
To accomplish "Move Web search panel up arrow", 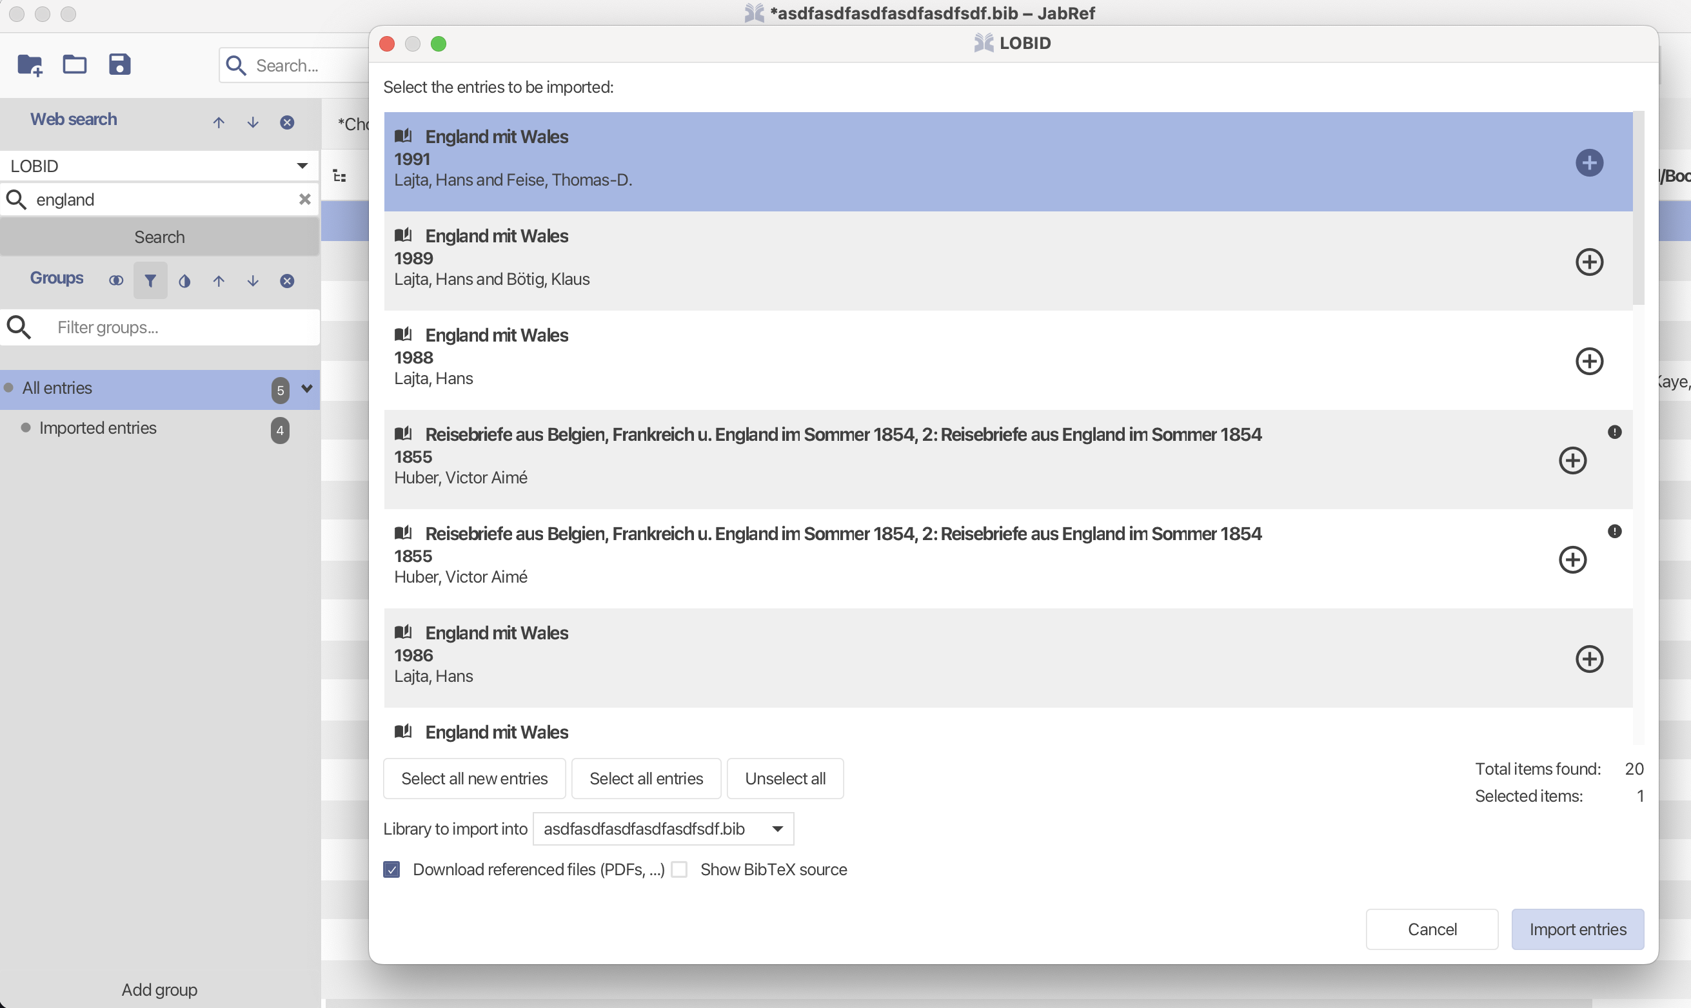I will pyautogui.click(x=218, y=122).
